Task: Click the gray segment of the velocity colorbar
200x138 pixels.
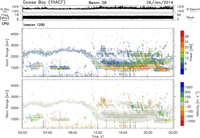Action: (x=182, y=104)
